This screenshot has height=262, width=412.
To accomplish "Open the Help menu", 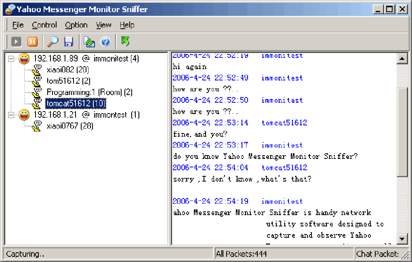I will coord(127,25).
